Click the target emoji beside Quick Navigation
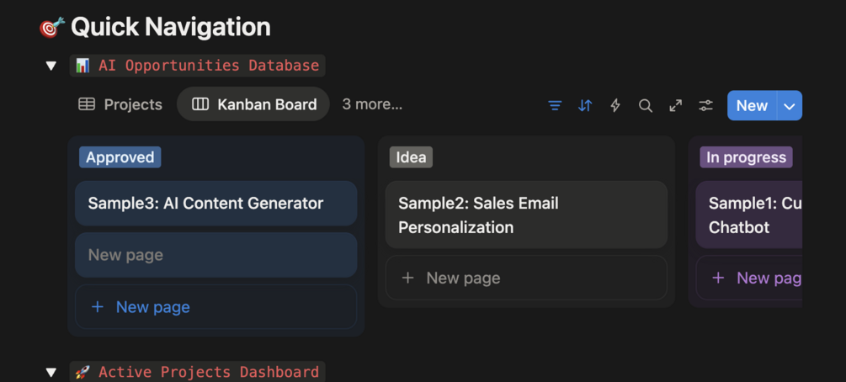846x382 pixels. point(52,27)
